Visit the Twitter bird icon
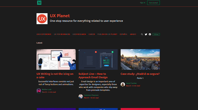 pyautogui.click(x=146, y=34)
